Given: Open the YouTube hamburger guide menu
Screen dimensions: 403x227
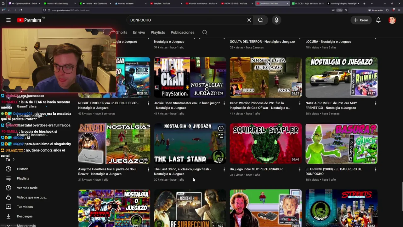Looking at the screenshot, I should click(9, 20).
